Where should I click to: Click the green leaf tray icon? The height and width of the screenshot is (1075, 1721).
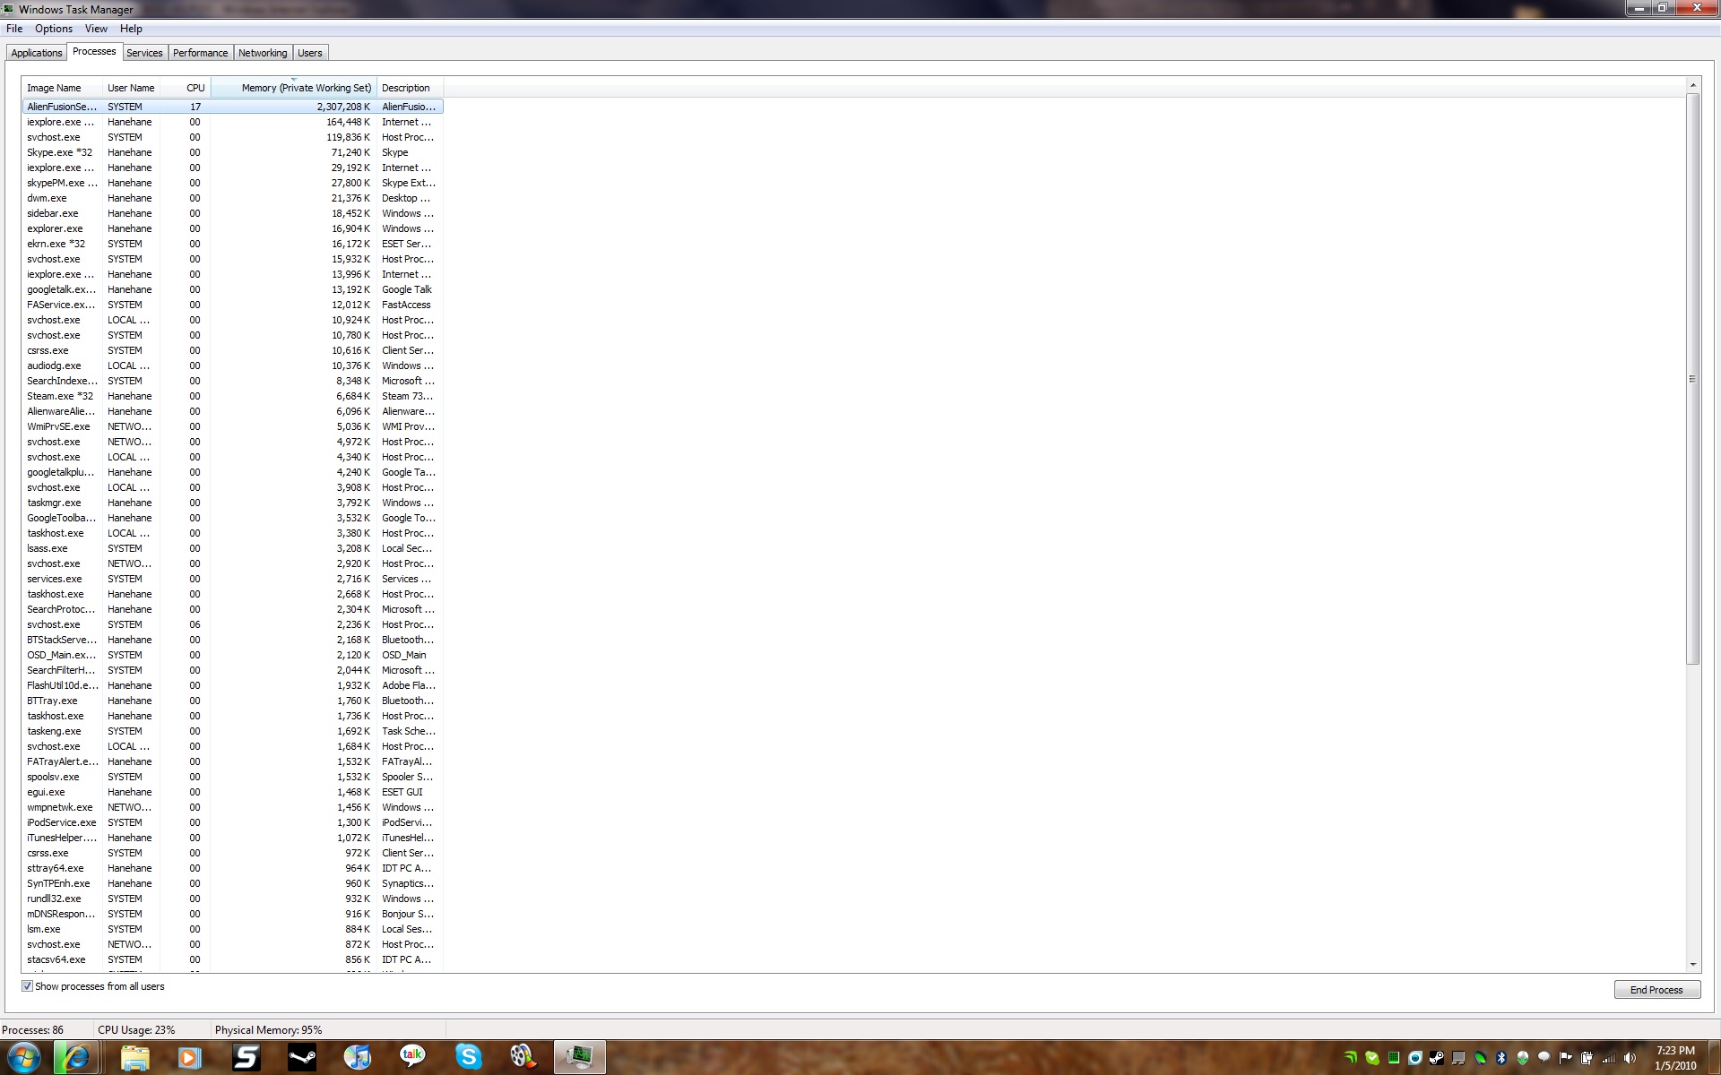point(1480,1058)
